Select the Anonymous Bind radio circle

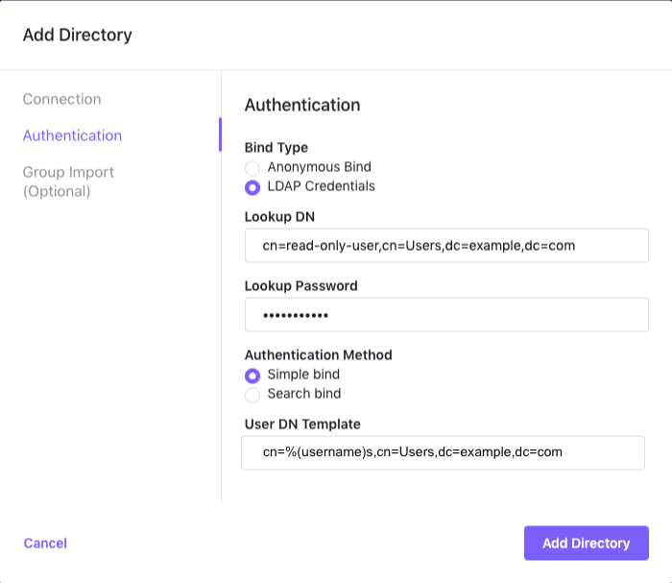point(252,168)
